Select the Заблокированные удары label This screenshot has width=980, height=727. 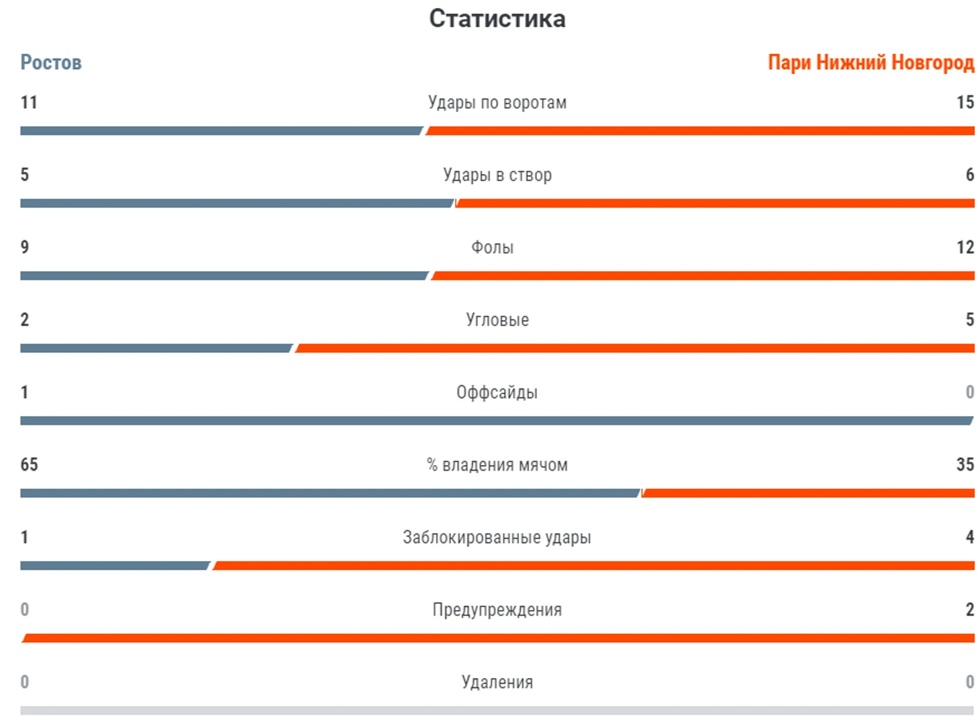click(497, 538)
